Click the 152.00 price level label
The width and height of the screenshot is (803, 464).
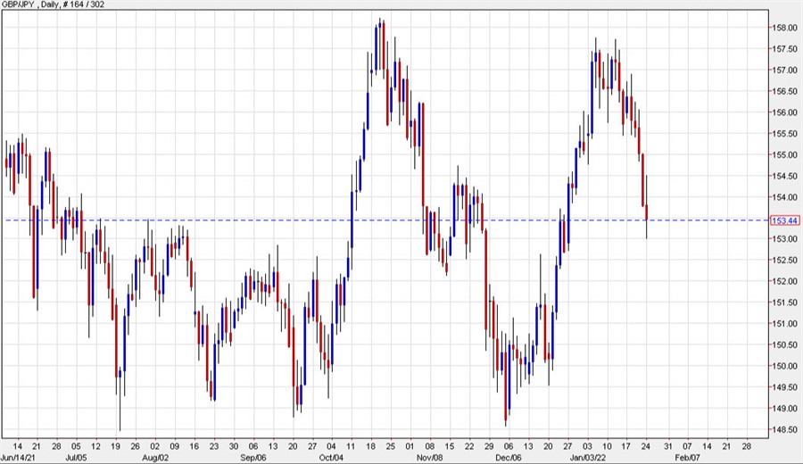[784, 281]
